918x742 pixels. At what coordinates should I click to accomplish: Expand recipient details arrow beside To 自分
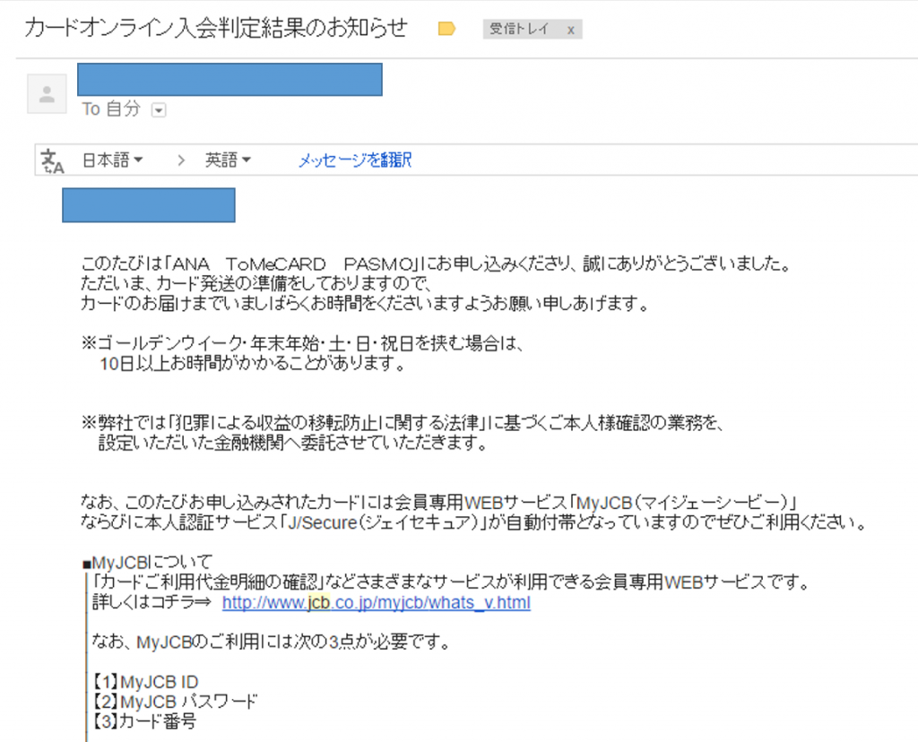159,110
